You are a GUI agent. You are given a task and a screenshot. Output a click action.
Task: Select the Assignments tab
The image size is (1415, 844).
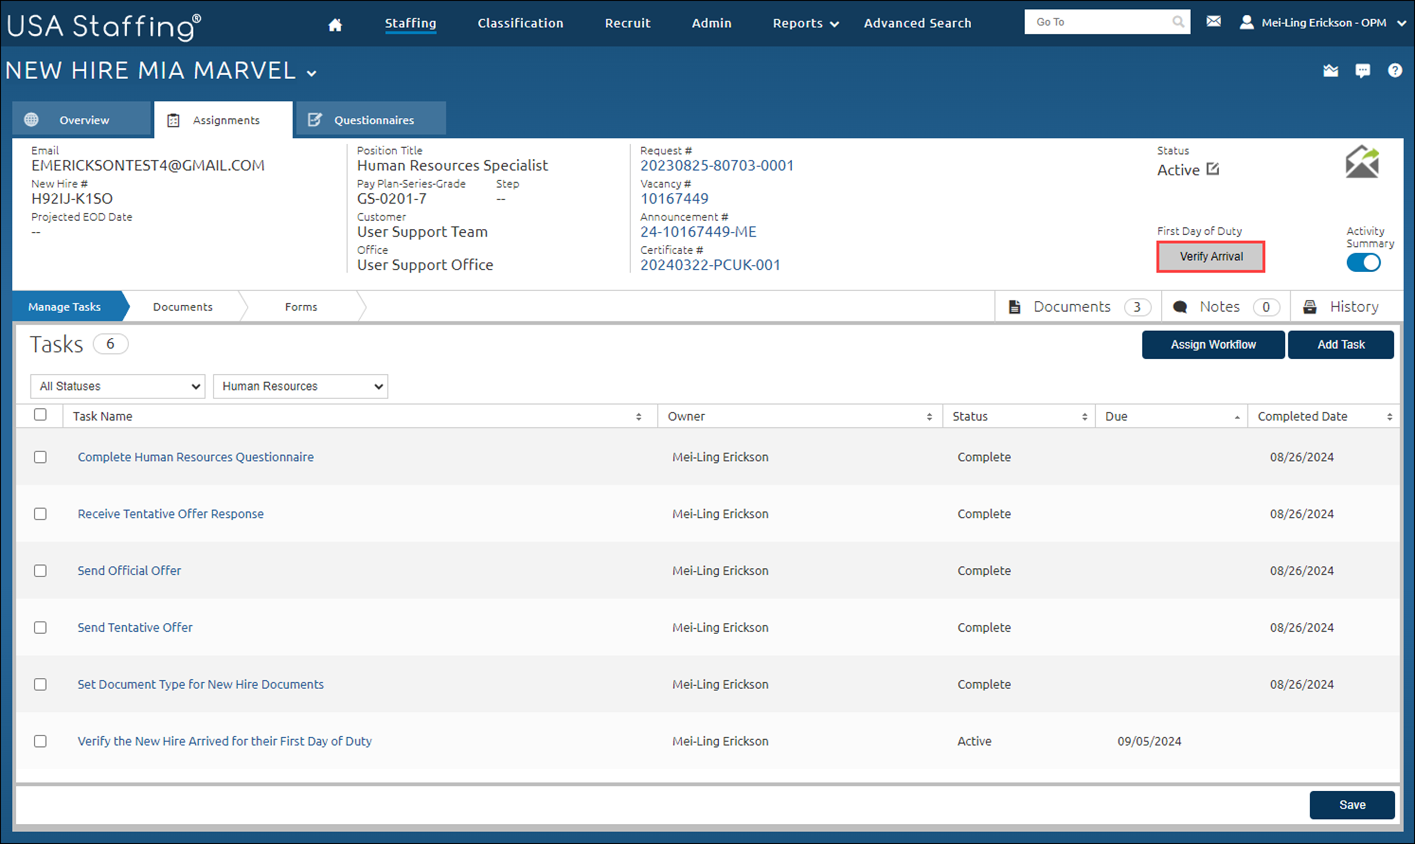click(223, 120)
